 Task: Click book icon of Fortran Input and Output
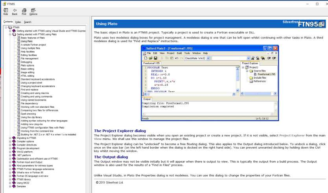click(x=14, y=162)
